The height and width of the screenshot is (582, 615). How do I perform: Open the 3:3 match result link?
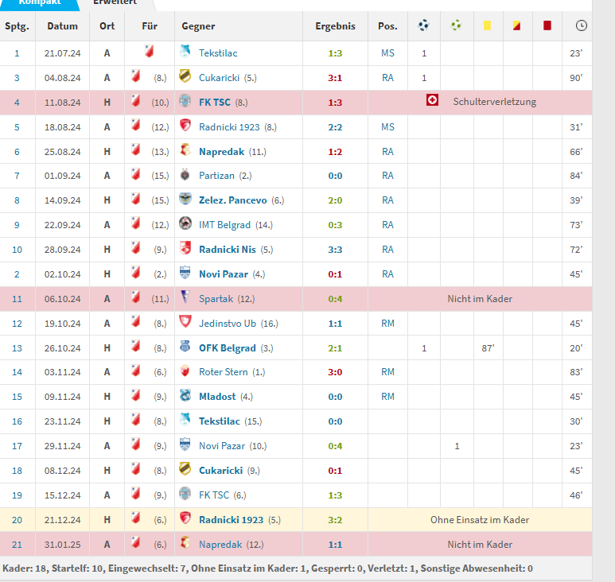pos(335,249)
